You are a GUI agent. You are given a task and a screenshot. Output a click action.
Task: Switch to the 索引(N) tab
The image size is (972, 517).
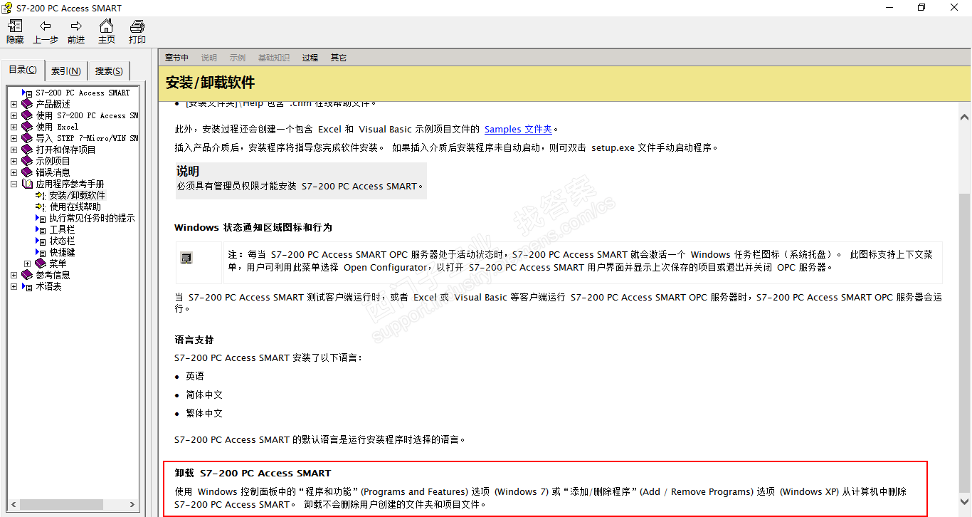66,71
